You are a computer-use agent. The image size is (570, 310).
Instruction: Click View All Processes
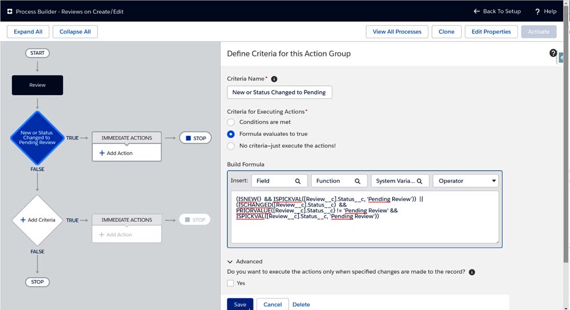[397, 32]
